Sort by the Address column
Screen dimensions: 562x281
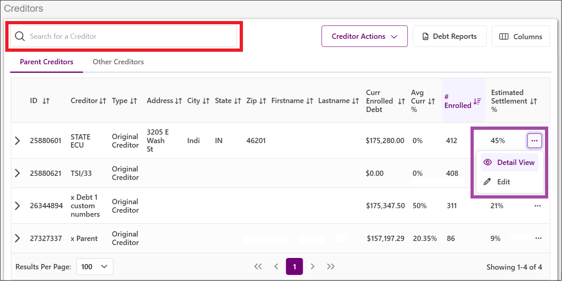click(x=179, y=101)
